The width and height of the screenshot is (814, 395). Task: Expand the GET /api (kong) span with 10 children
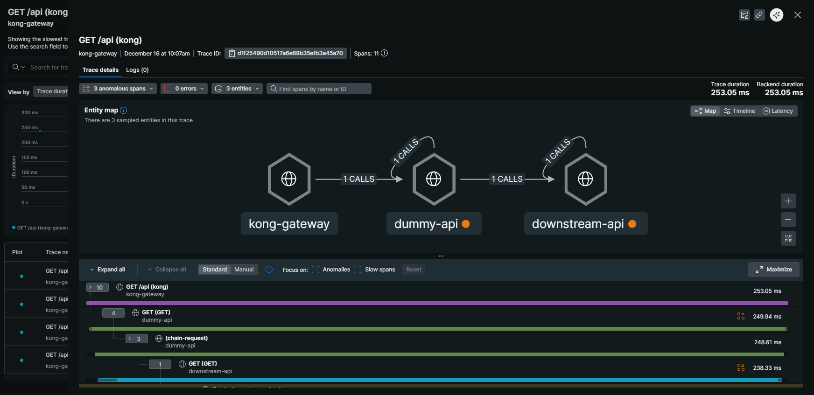pyautogui.click(x=97, y=287)
